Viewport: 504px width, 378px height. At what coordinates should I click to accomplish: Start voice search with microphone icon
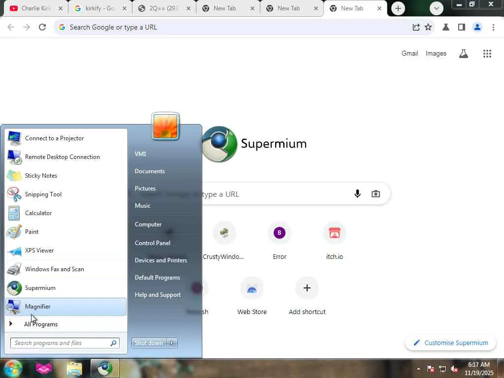[357, 194]
